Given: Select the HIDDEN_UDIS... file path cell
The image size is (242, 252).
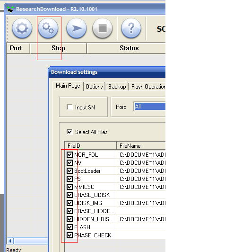Looking at the screenshot, I should click(141, 219).
